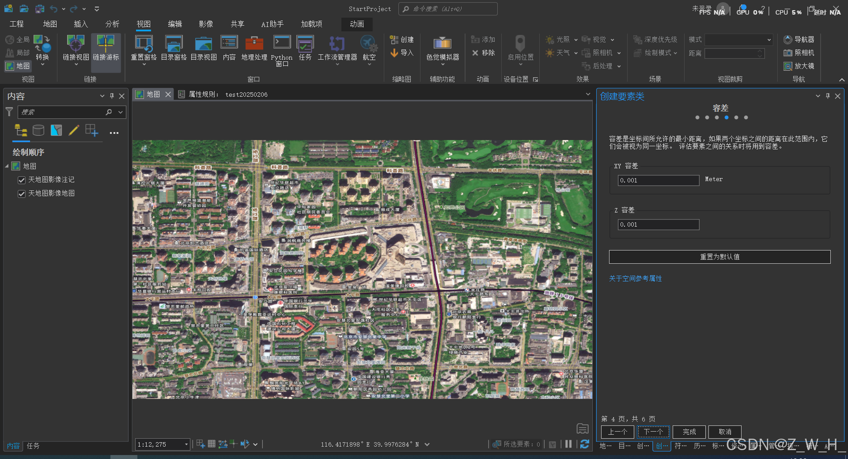Open the AI助手 ribbon tab
Viewport: 848px width, 459px height.
[272, 24]
